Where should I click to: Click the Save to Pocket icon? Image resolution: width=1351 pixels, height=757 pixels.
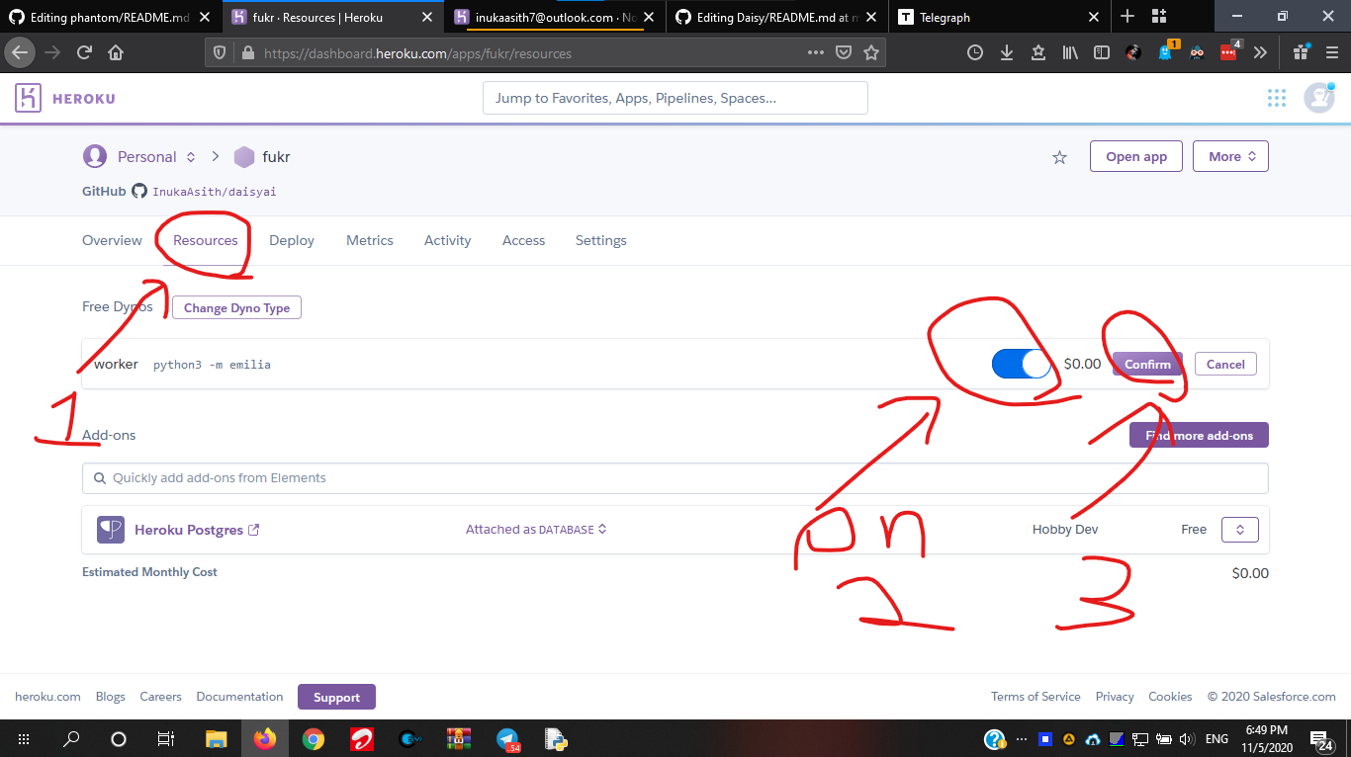[x=844, y=53]
